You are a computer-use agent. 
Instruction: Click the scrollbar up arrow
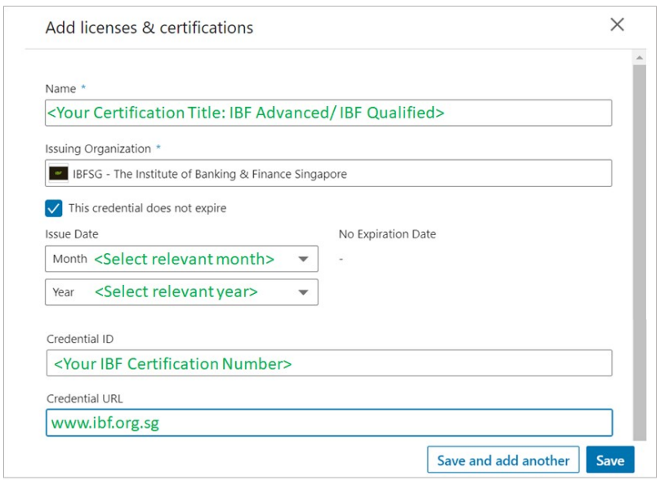[640, 58]
